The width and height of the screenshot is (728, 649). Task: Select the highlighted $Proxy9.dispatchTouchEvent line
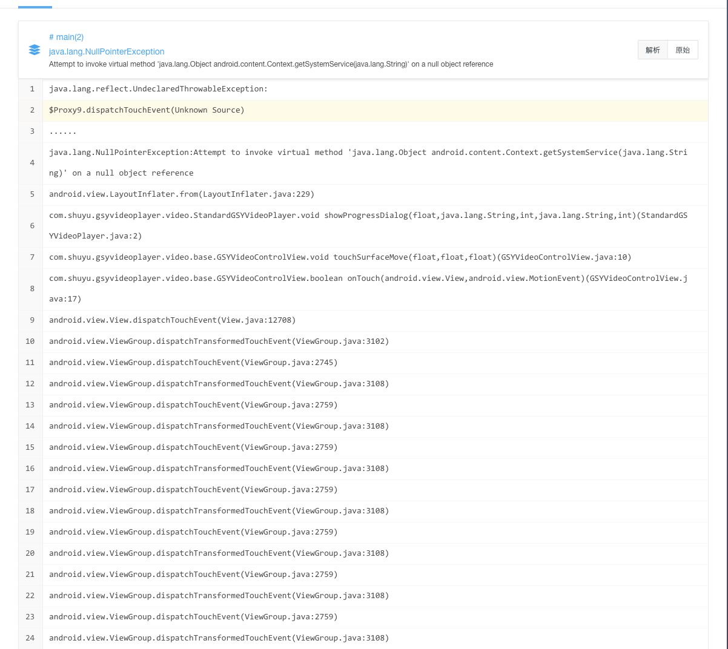point(147,110)
